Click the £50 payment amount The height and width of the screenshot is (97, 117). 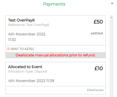pyautogui.click(x=98, y=22)
